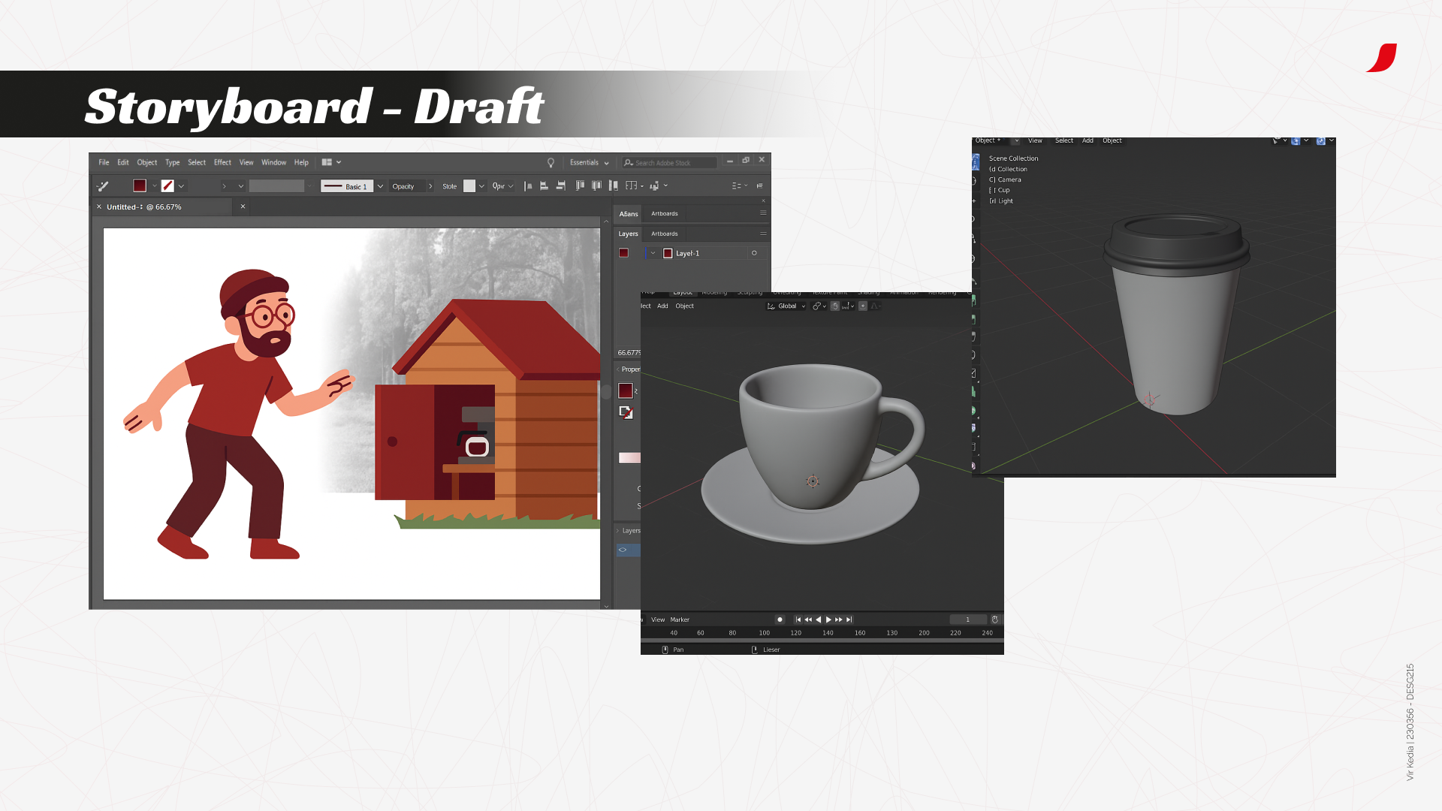Select the Cup item in Scene Collection
This screenshot has width=1442, height=811.
tap(999, 190)
